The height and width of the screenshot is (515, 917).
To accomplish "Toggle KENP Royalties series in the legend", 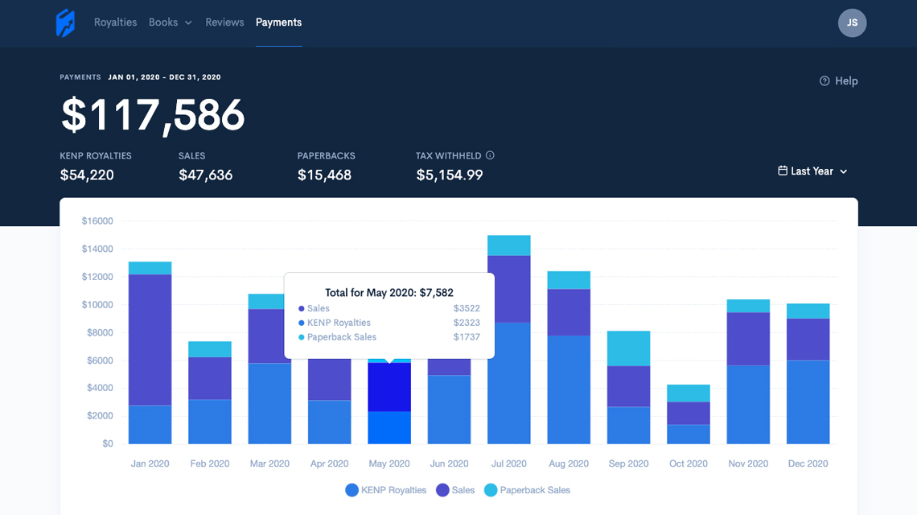I will (385, 490).
